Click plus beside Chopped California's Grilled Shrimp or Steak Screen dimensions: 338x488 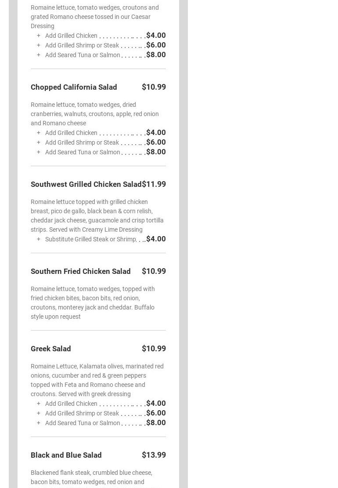pyautogui.click(x=39, y=142)
